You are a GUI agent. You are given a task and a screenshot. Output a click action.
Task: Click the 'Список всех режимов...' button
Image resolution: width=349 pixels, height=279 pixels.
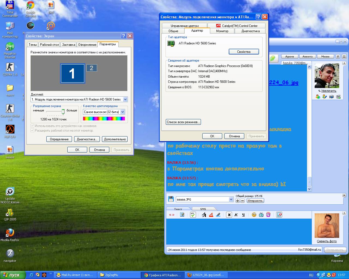coord(183,122)
